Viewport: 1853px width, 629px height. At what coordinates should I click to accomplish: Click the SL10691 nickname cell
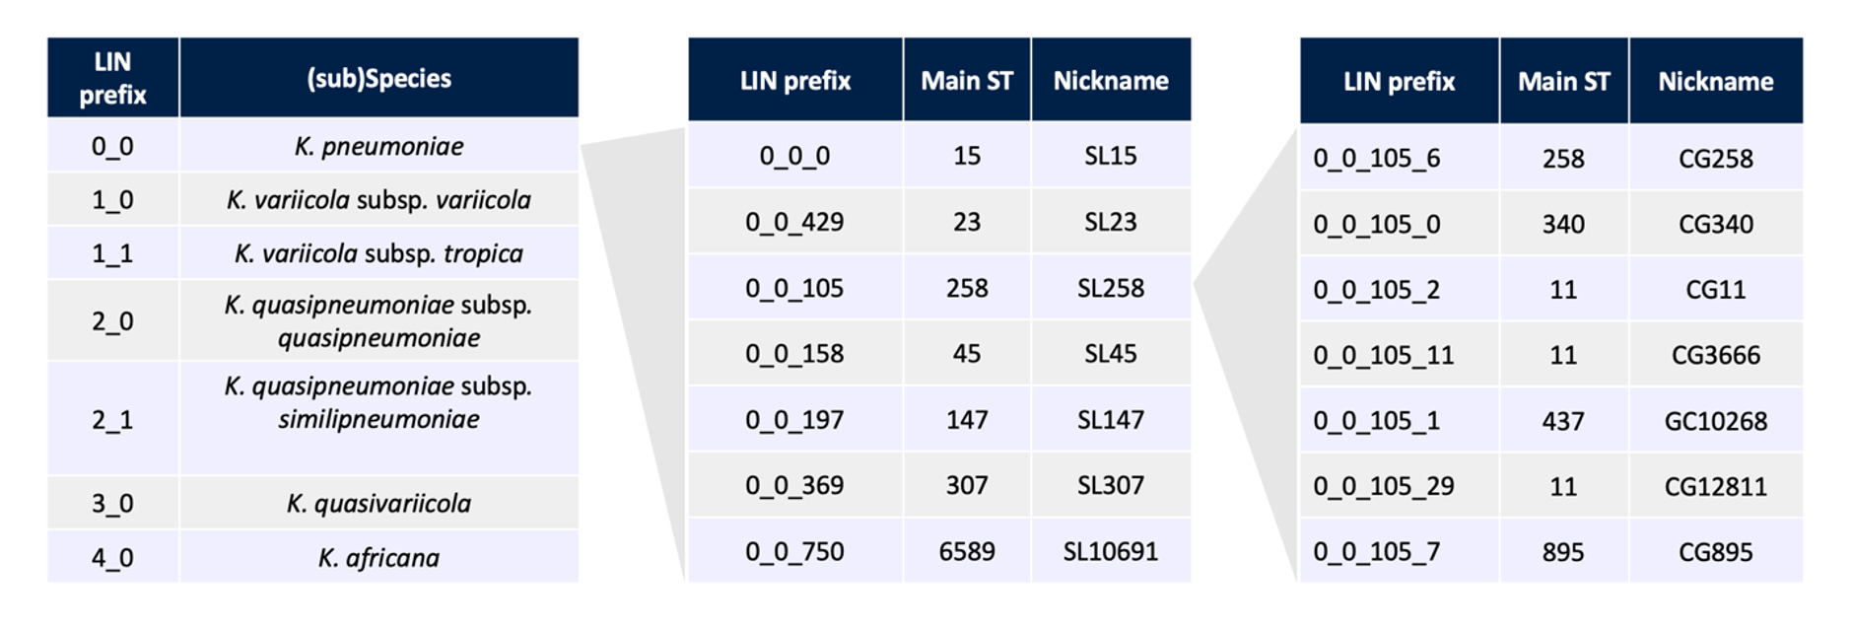point(1110,551)
